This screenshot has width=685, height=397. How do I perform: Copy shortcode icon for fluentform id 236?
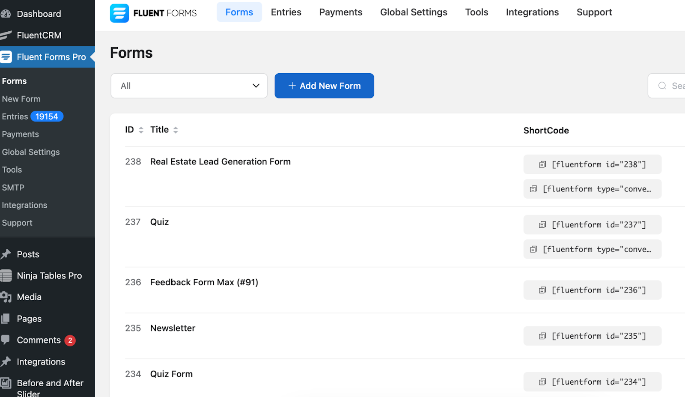click(x=542, y=290)
